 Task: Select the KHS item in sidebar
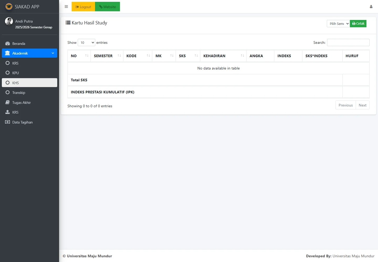[15, 83]
